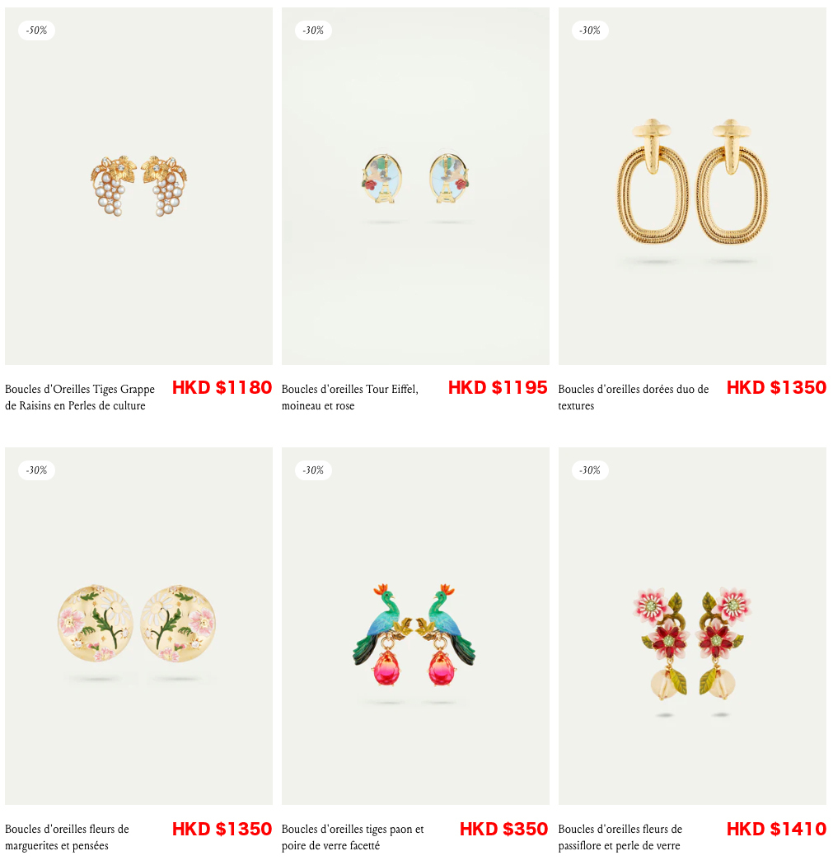
Task: Open the pearl grape cluster earrings image
Action: click(138, 186)
